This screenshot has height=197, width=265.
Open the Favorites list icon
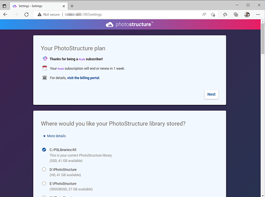tap(225, 15)
